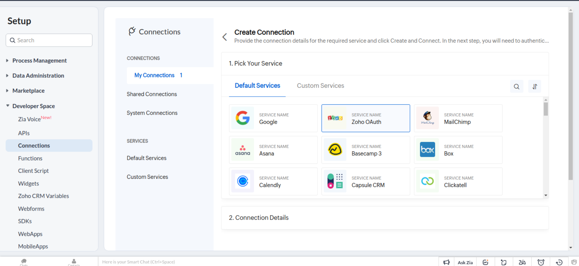This screenshot has height=266, width=579.
Task: Click Ask Zia button
Action: point(465,262)
